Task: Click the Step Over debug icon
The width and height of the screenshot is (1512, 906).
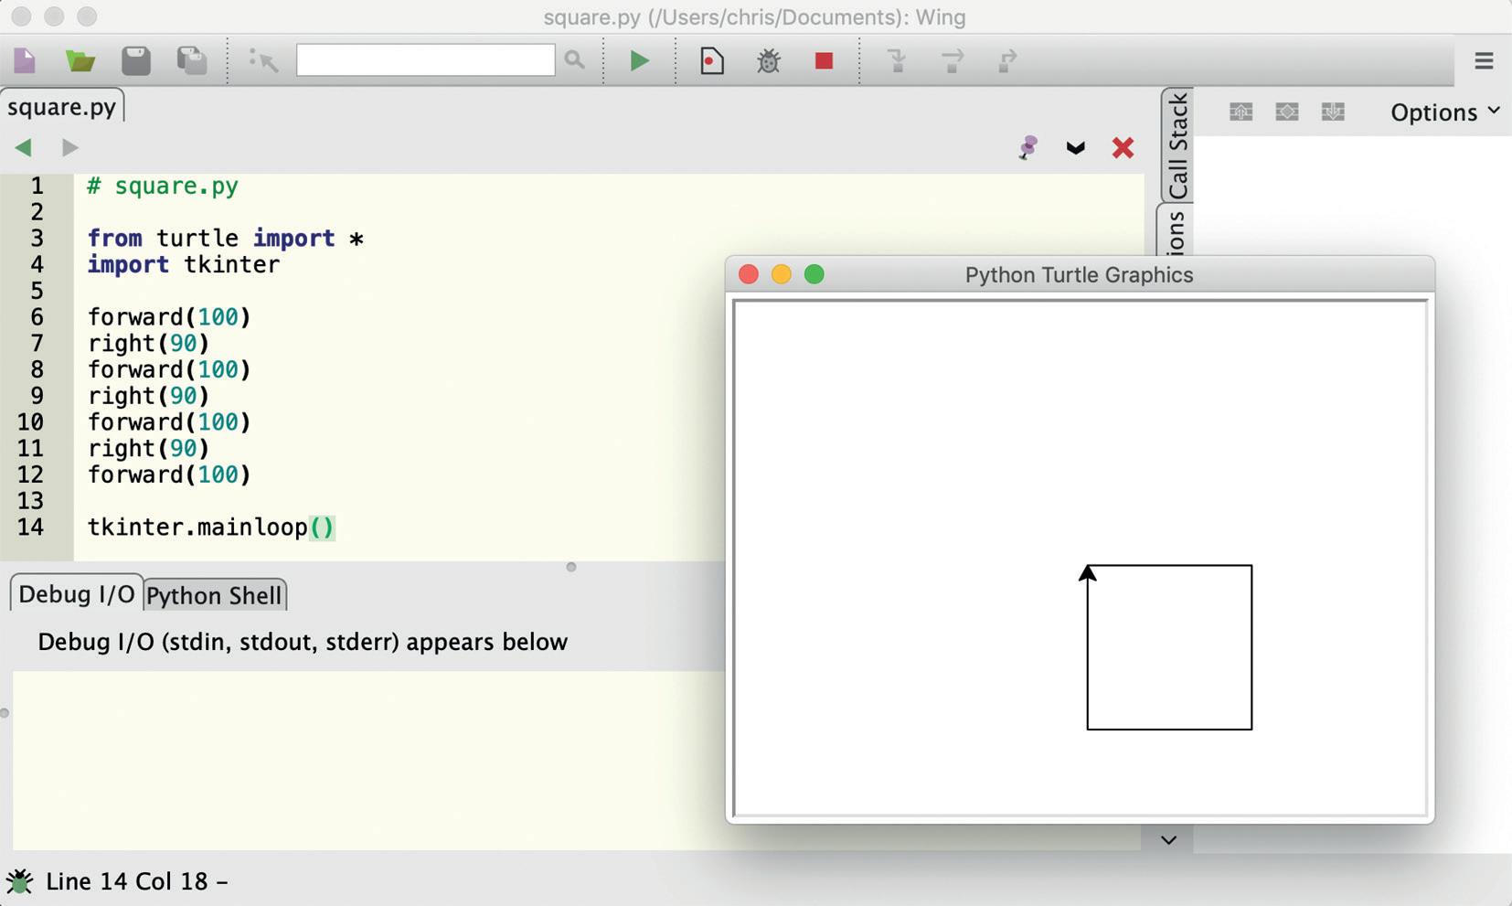Action: [953, 61]
